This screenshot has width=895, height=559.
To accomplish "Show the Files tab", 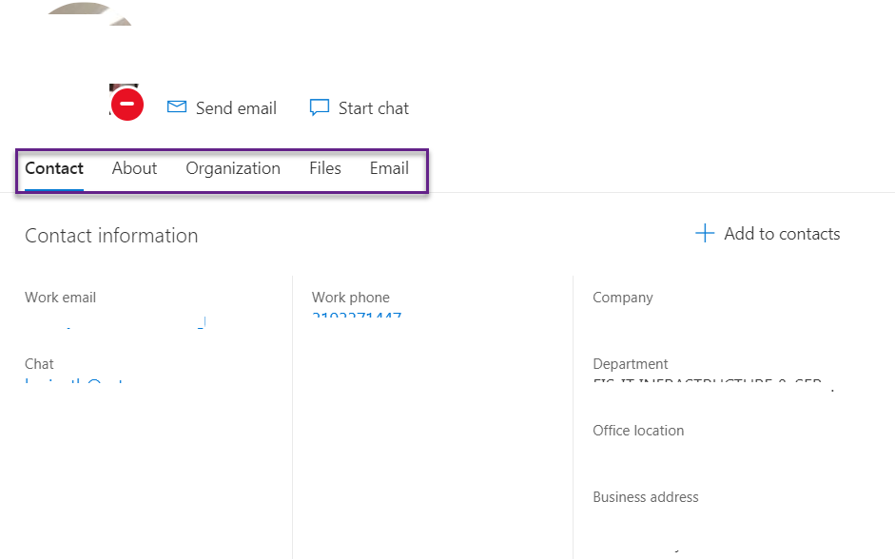I will click(325, 168).
